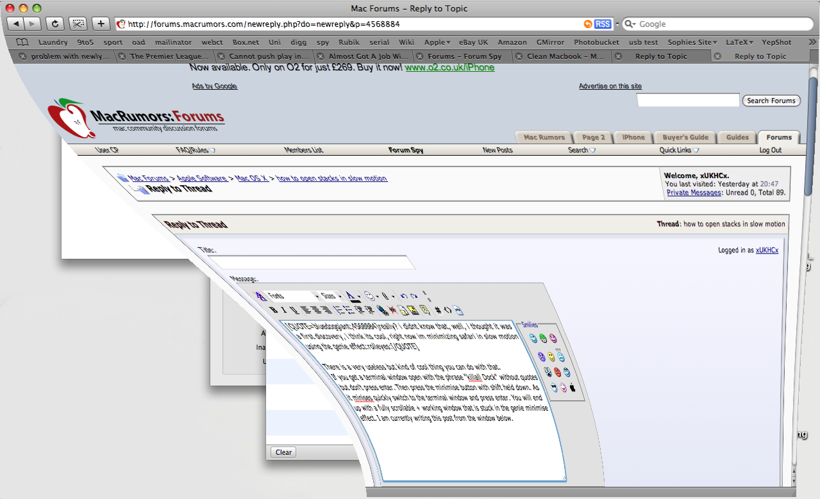
Task: Insert the red angry smiley
Action: [x=557, y=372]
